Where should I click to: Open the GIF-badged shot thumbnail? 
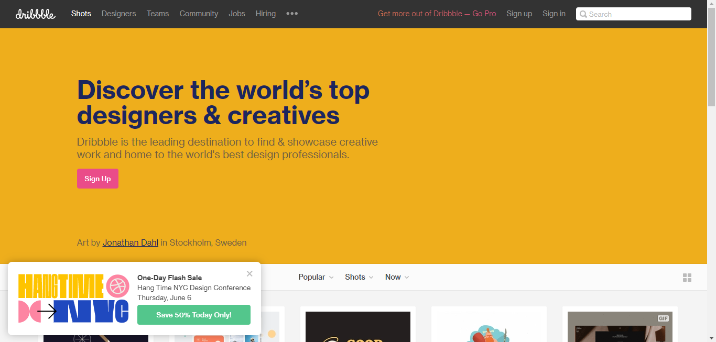pyautogui.click(x=620, y=327)
